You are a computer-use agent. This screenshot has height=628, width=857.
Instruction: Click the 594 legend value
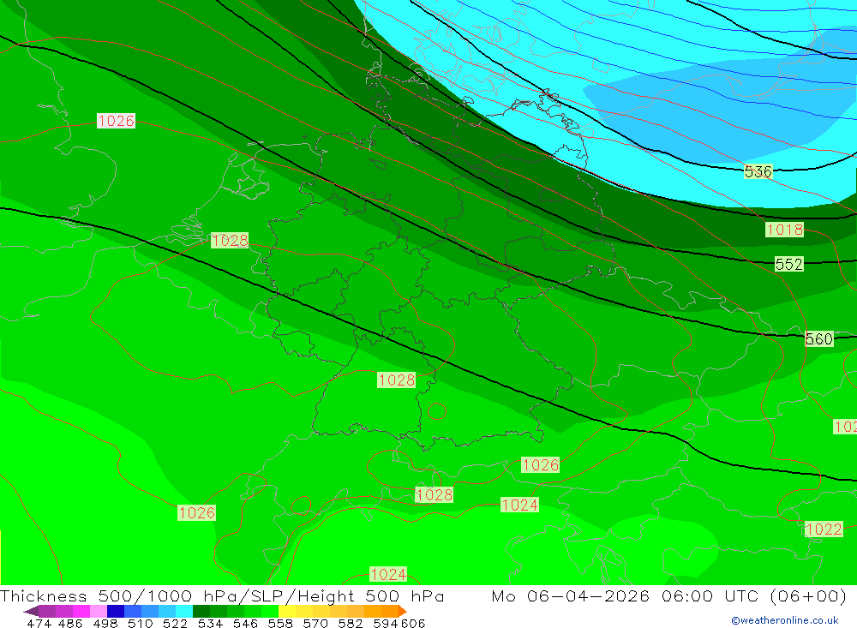click(386, 624)
